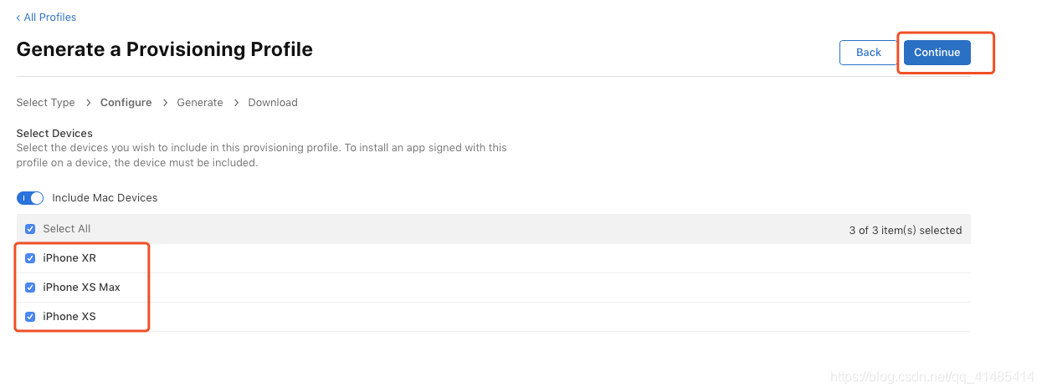Click the Back button
Screen dimensions: 1042x392
(x=868, y=52)
